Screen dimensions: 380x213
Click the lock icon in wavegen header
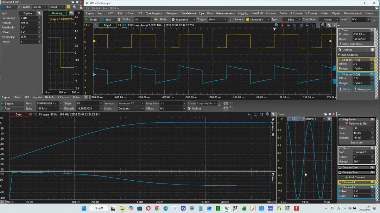(81, 7)
